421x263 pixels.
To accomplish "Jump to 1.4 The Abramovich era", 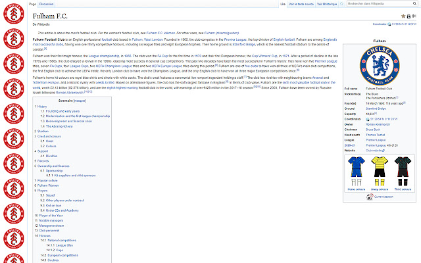I will click(57, 126).
